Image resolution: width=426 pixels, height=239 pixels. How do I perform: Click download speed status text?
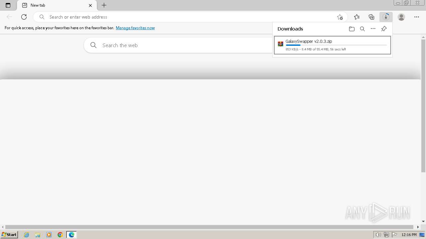click(x=316, y=49)
